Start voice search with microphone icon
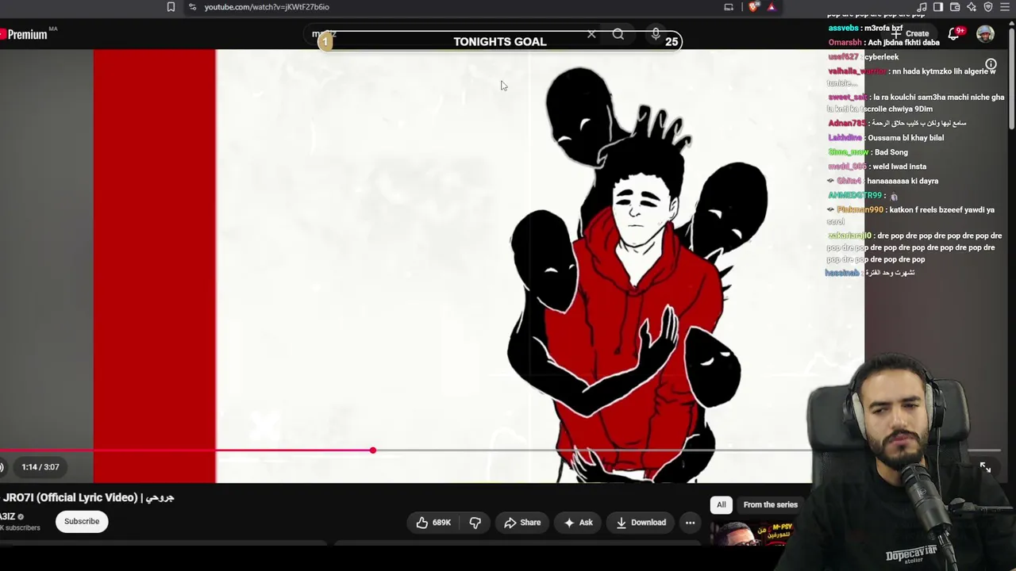This screenshot has height=571, width=1016. point(656,34)
